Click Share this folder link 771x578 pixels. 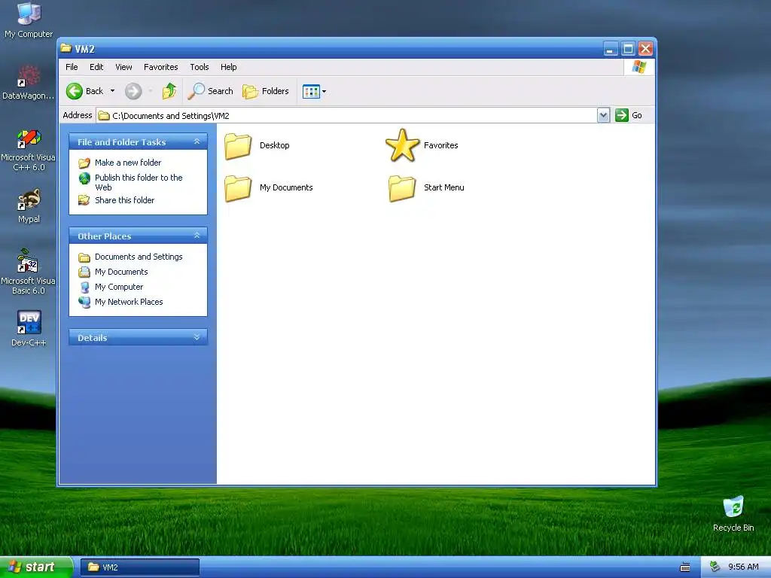pos(124,200)
